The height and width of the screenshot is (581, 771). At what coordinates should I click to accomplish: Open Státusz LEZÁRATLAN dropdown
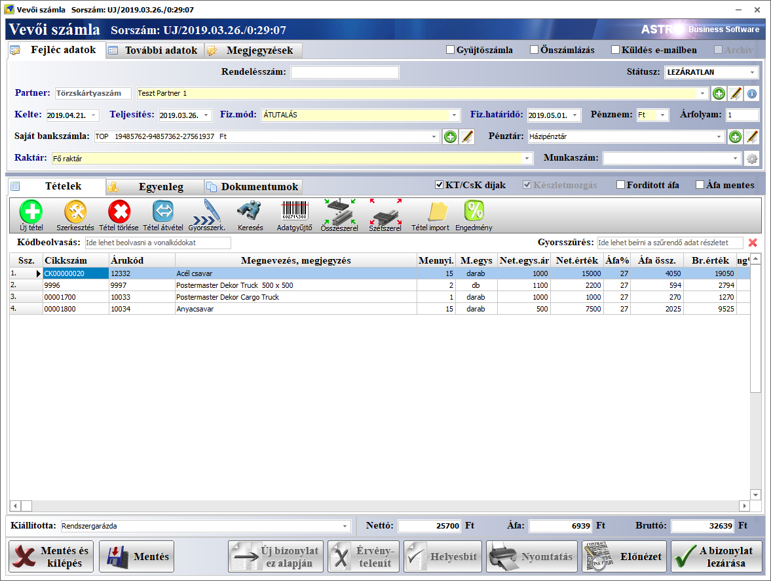coord(752,72)
